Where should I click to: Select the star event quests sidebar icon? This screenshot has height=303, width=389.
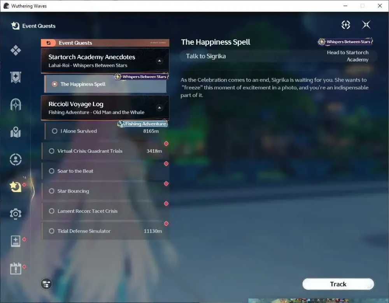pos(16,186)
